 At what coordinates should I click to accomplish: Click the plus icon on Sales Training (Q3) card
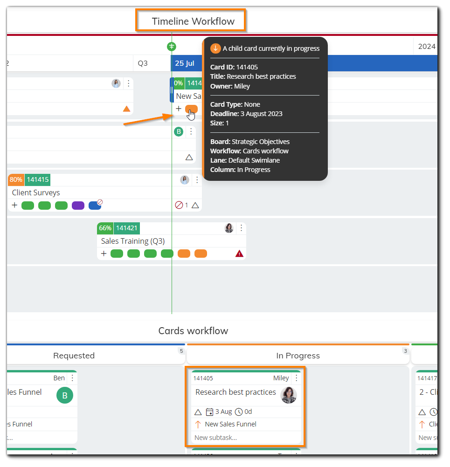click(x=104, y=253)
